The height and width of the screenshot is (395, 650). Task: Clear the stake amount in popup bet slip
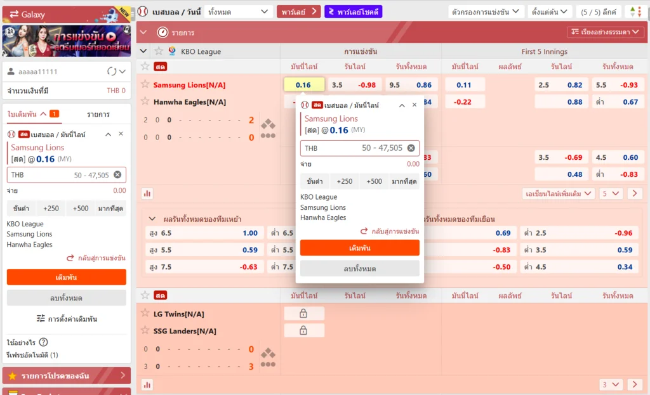click(x=411, y=148)
